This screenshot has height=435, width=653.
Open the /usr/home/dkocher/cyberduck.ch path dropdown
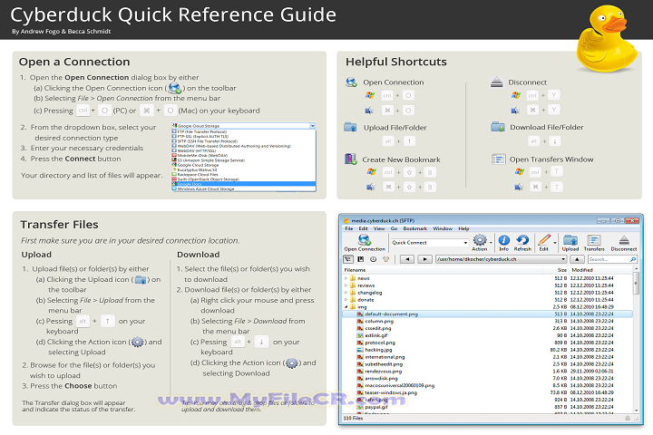(502, 259)
